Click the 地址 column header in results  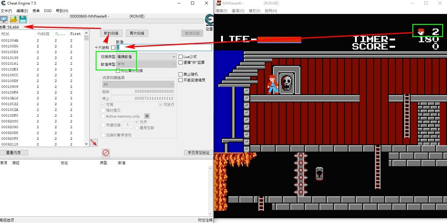18,34
